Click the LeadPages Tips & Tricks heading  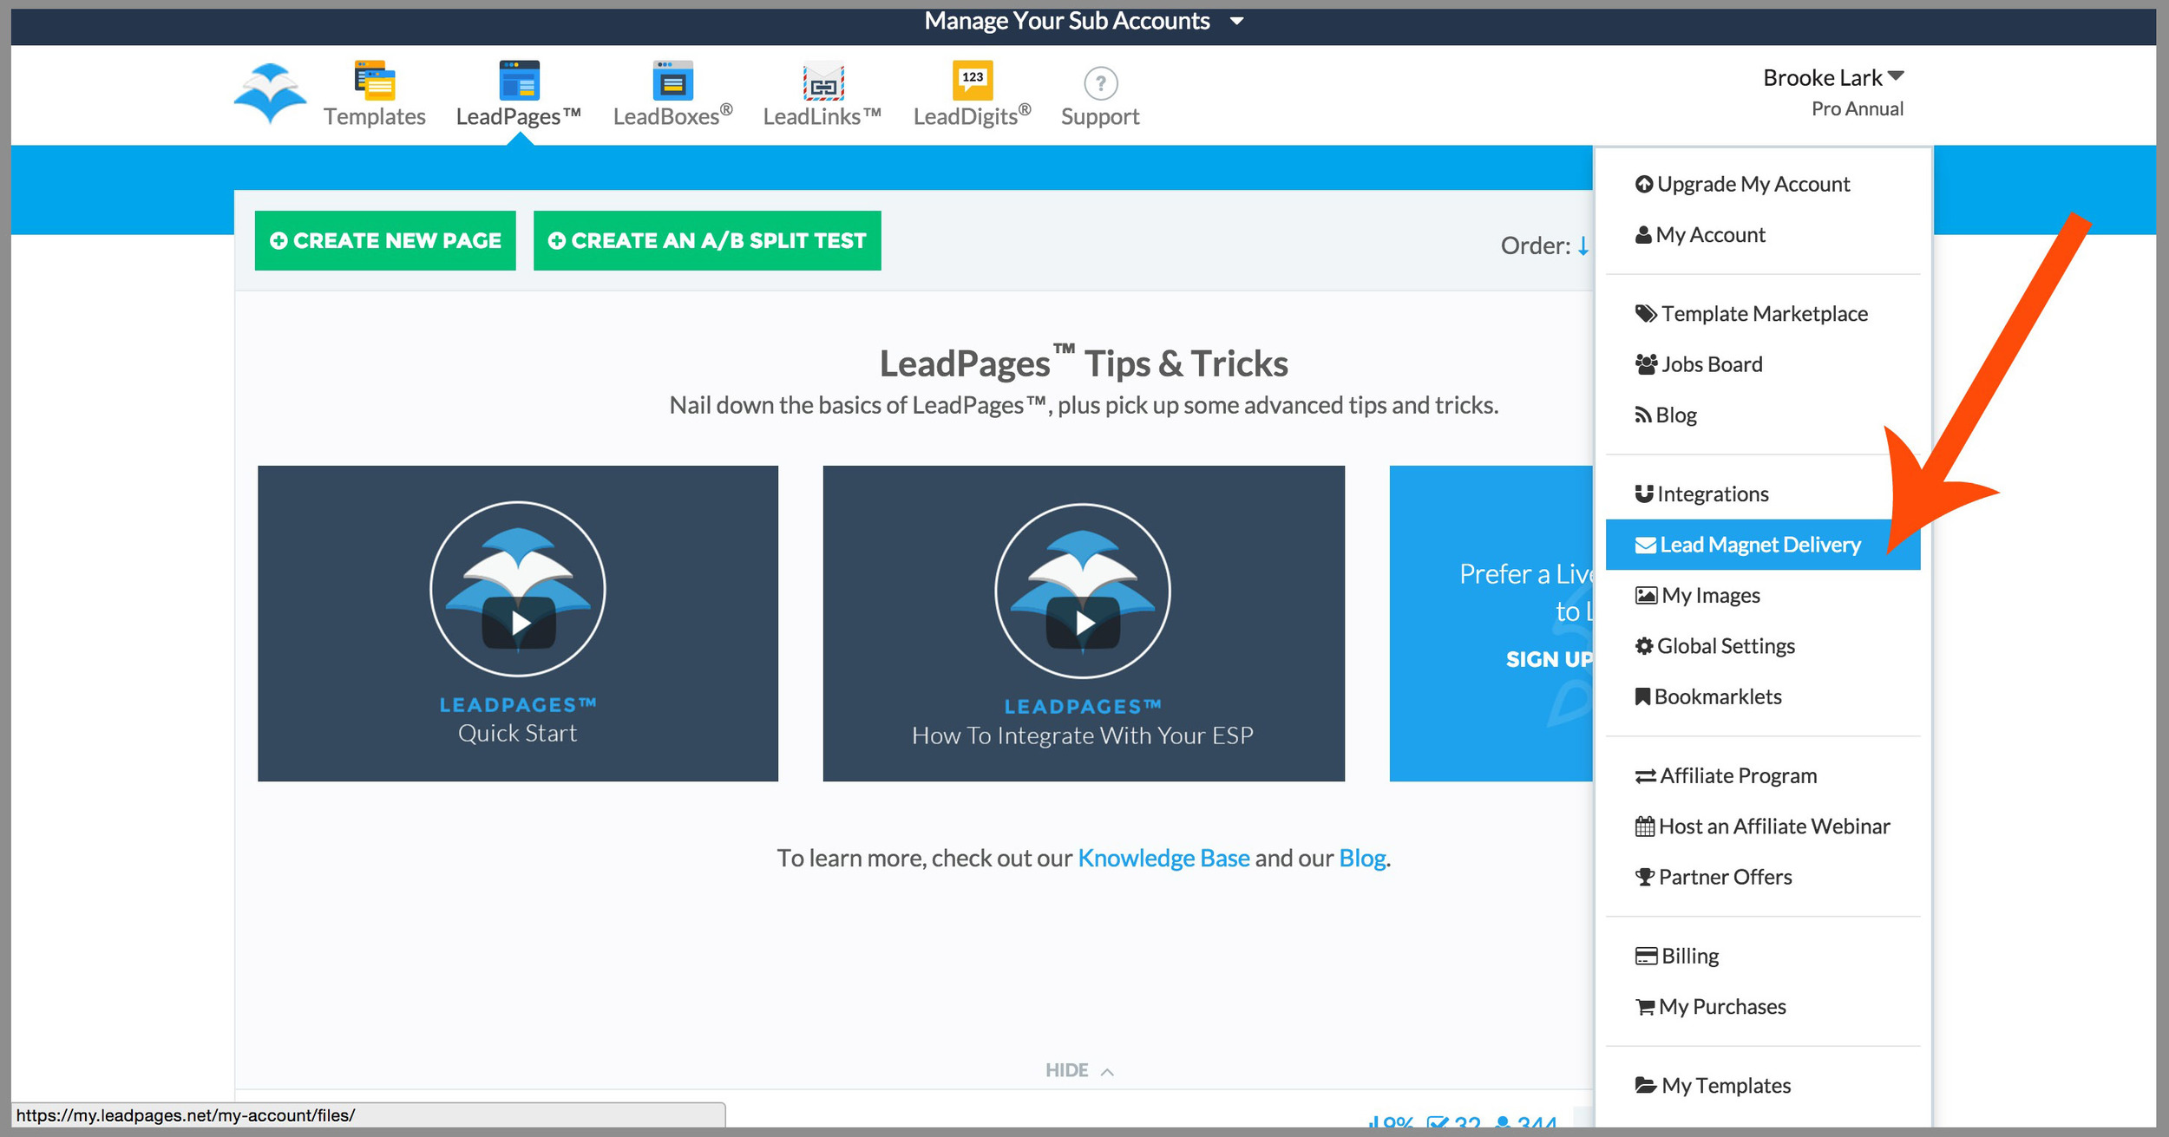(x=1084, y=363)
